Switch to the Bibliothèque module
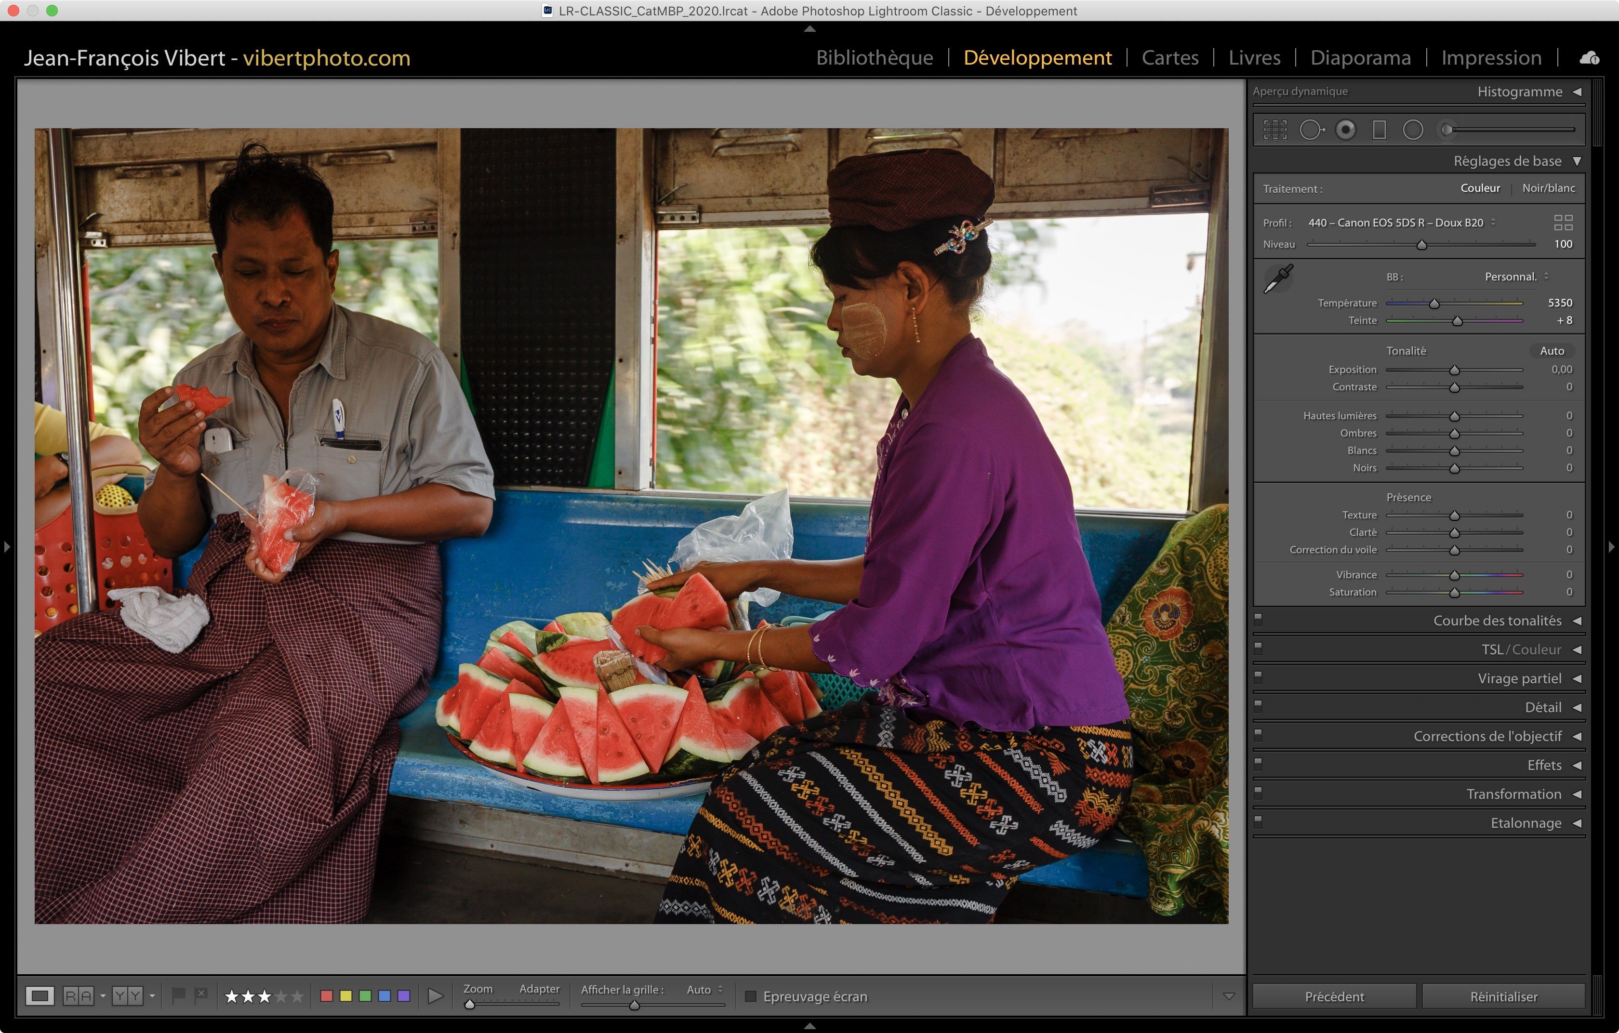Viewport: 1619px width, 1033px height. (874, 58)
